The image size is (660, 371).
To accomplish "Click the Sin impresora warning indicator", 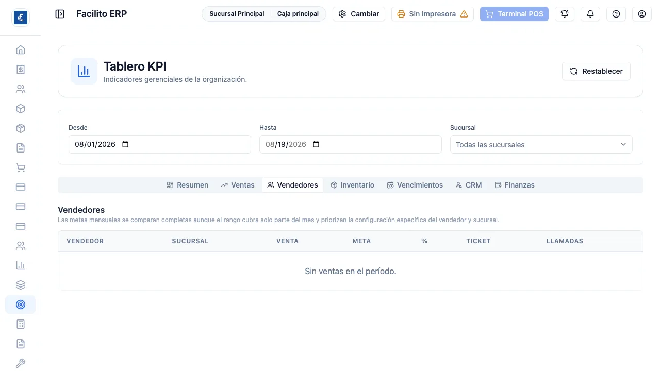I will coord(433,14).
